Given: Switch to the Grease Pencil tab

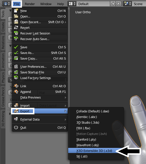Looking at the screenshot, I should tap(3, 97).
